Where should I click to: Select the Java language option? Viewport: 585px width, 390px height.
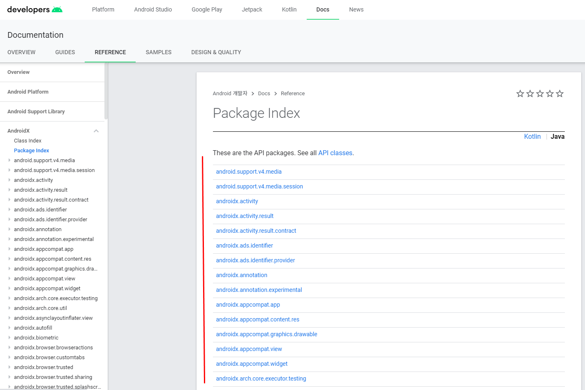click(x=557, y=137)
